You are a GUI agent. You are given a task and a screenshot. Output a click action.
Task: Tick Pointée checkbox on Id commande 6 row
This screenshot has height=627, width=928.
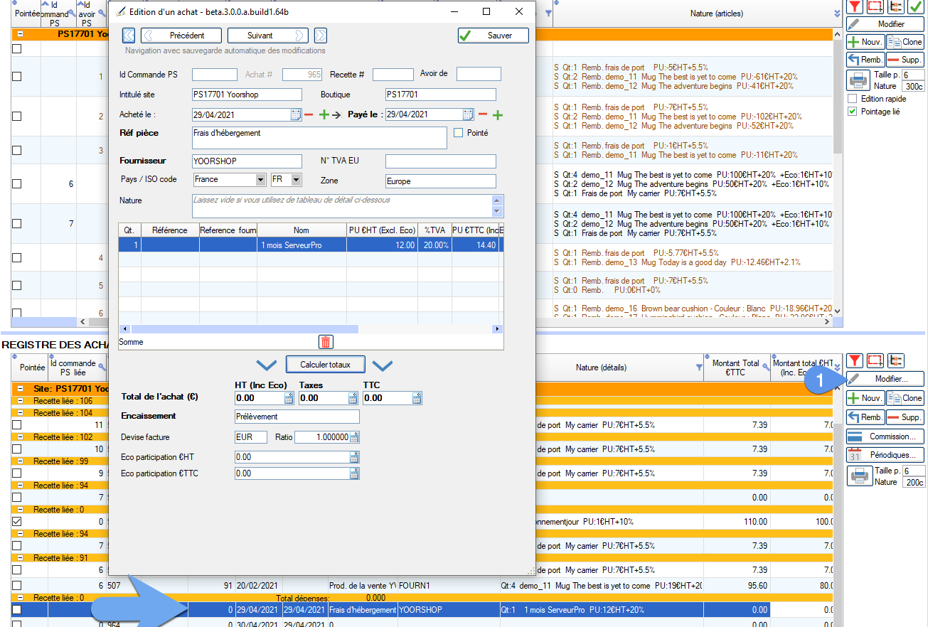[17, 183]
